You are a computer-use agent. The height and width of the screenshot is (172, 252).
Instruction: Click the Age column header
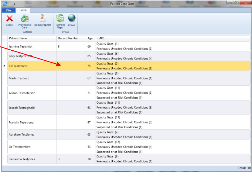pos(90,38)
